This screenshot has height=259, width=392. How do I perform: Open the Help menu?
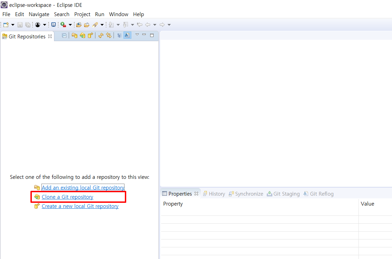click(139, 14)
